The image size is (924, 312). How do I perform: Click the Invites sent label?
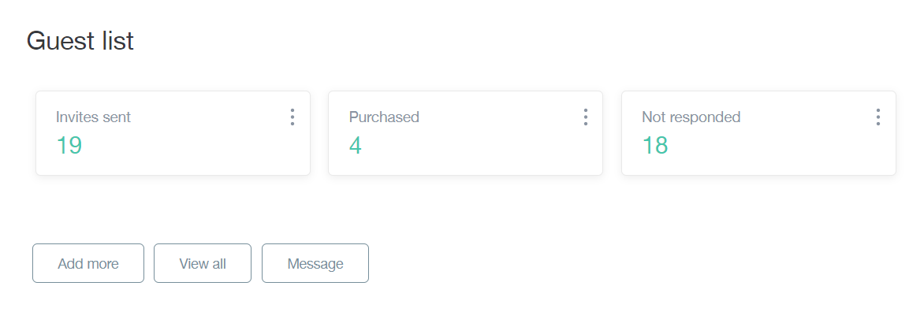click(93, 117)
